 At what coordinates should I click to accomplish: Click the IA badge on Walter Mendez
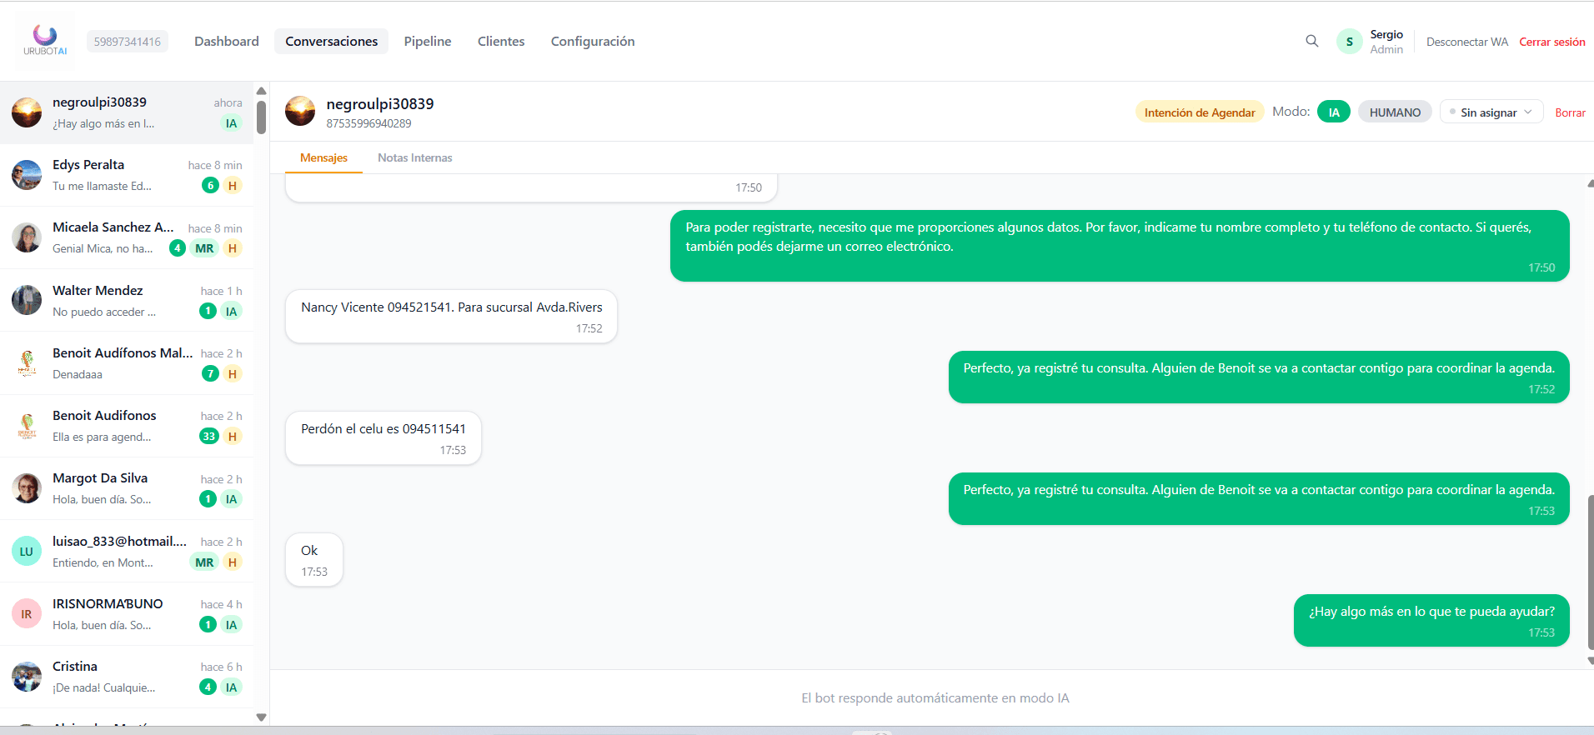point(231,311)
